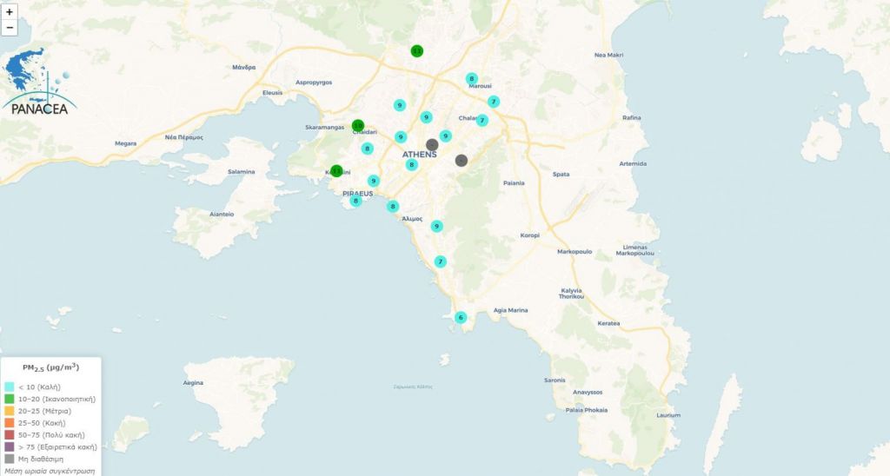Select the easternmost grey unavailable station marker
The width and height of the screenshot is (890, 476).
462,160
